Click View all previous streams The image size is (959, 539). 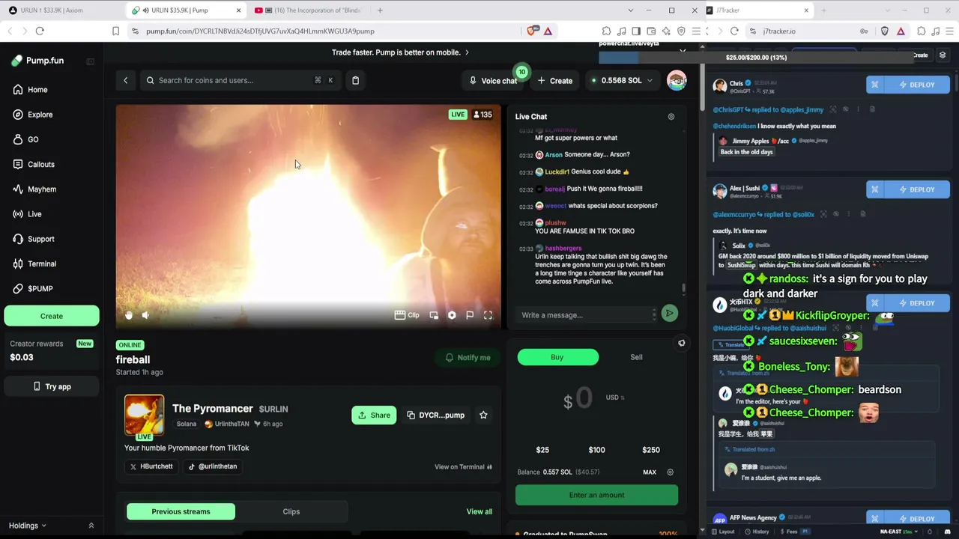pyautogui.click(x=479, y=511)
